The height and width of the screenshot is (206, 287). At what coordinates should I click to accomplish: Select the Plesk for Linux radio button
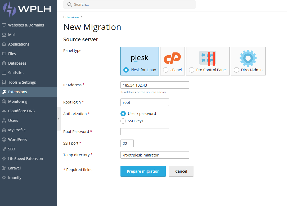pyautogui.click(x=126, y=70)
